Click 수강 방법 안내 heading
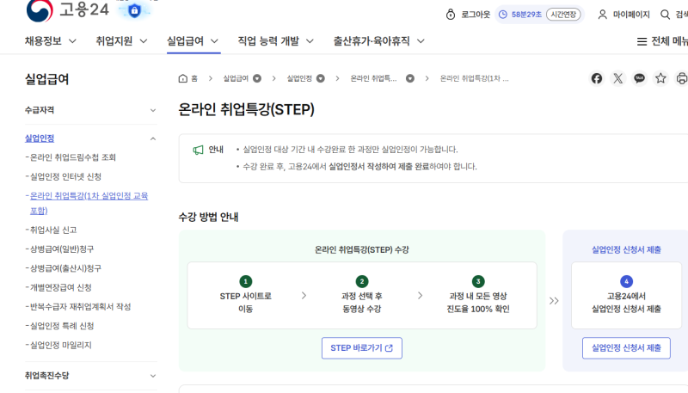The width and height of the screenshot is (688, 393). (x=208, y=217)
